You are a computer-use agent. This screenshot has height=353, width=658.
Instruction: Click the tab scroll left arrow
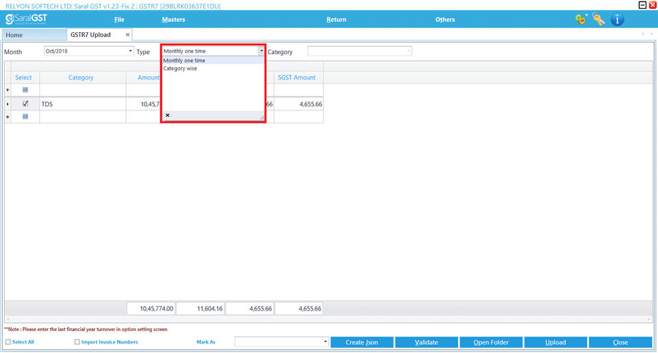643,34
